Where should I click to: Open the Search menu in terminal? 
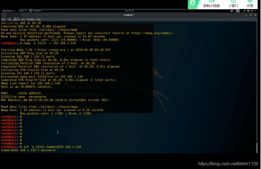click(x=22, y=19)
